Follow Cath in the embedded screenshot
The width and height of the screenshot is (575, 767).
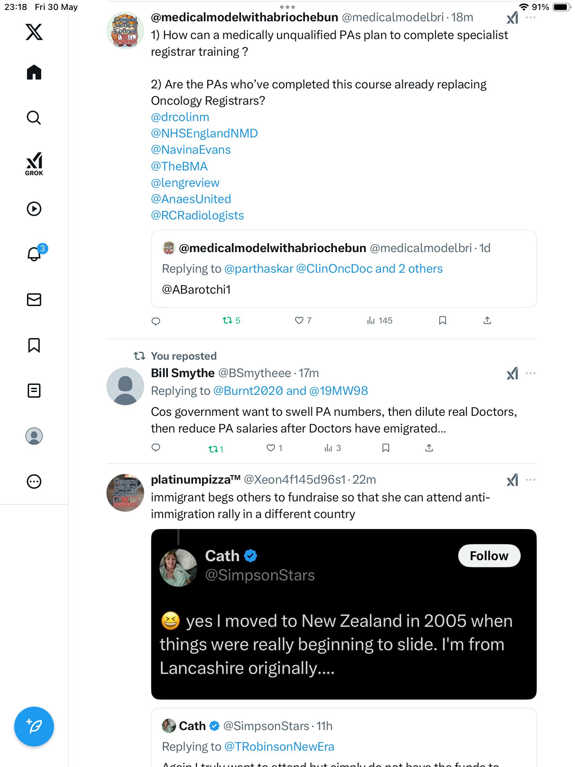pos(489,556)
